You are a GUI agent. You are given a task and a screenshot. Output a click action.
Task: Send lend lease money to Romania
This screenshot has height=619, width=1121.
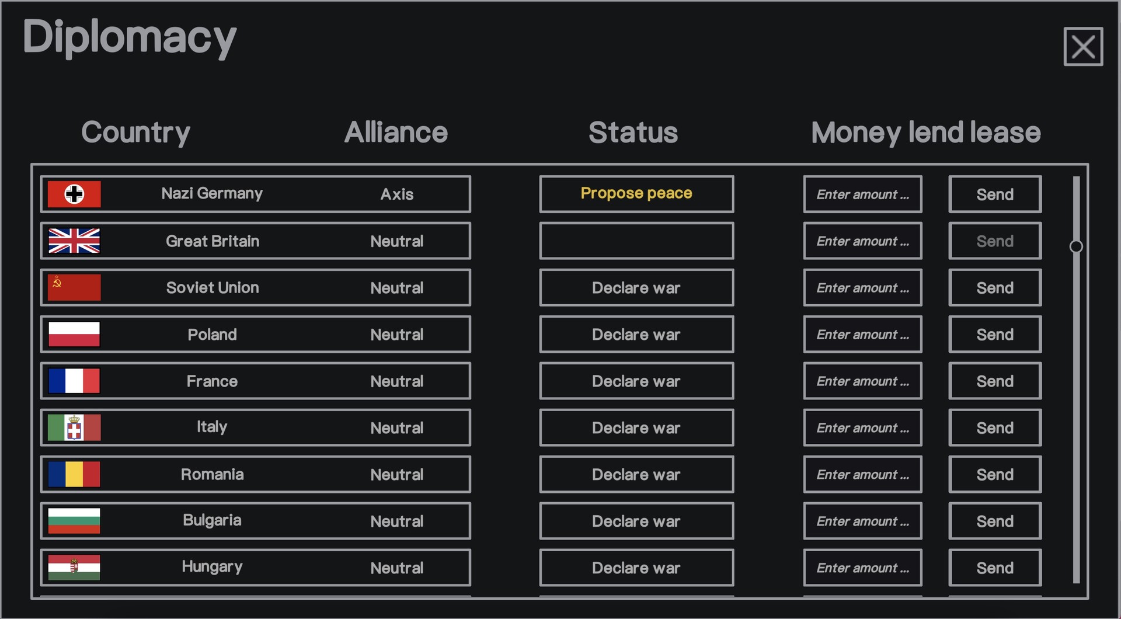pos(995,474)
